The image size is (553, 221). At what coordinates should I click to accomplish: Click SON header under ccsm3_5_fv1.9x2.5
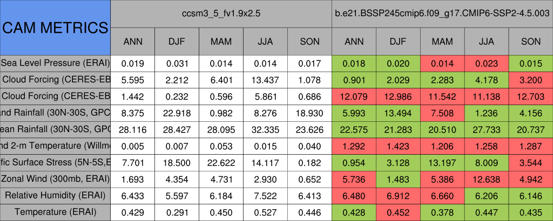(309, 41)
